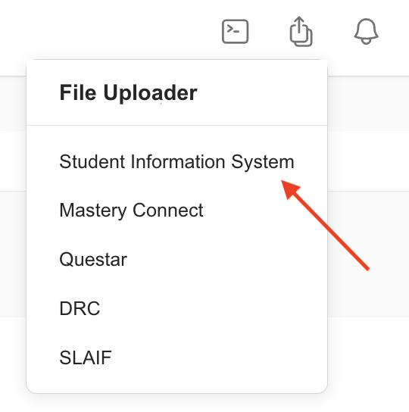Toggle the upload menu with stacked-arrow icon

pos(301,31)
